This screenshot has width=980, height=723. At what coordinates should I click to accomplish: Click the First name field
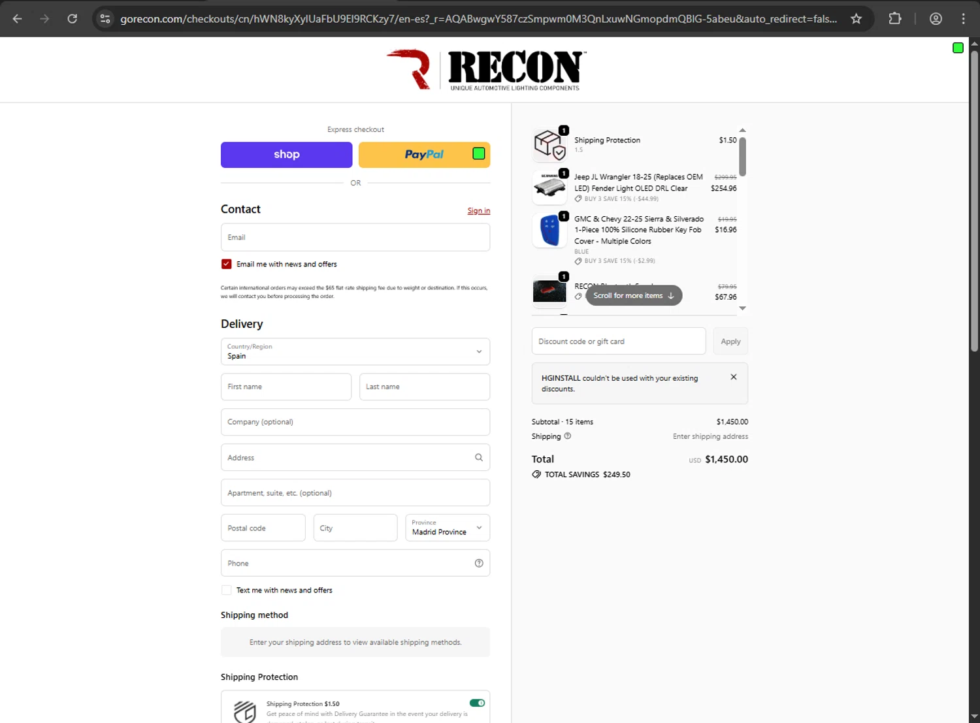286,387
